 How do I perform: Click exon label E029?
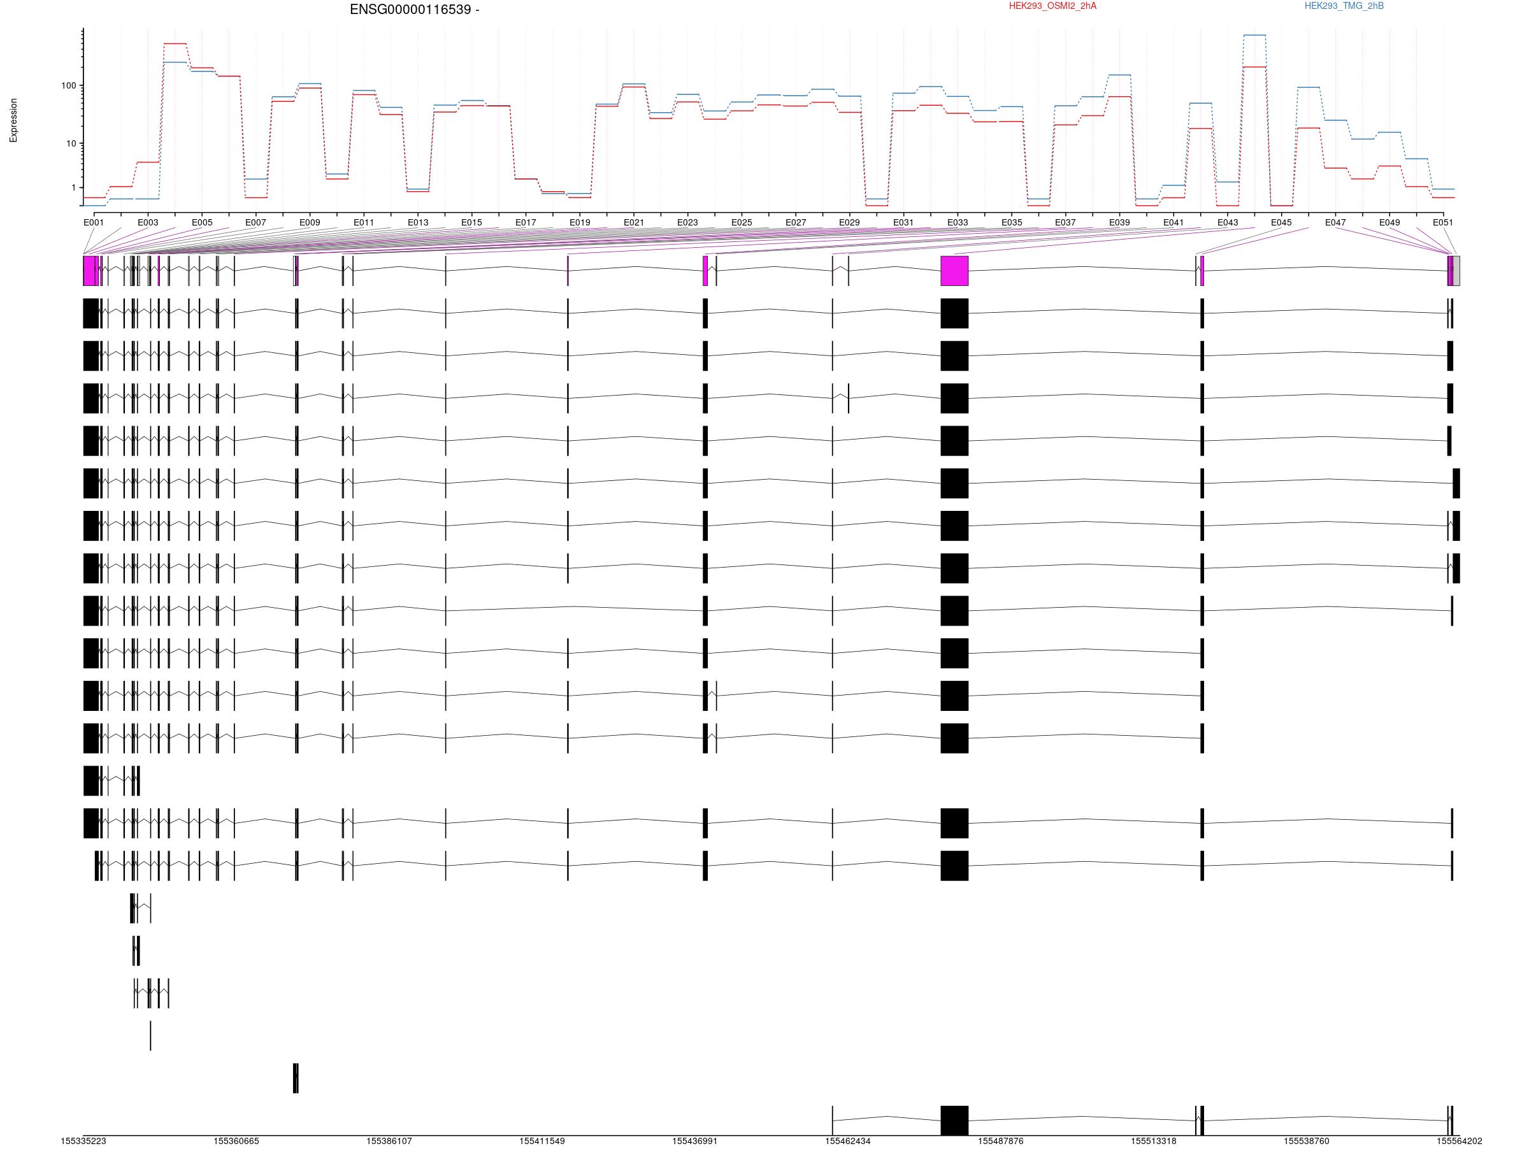tap(849, 222)
